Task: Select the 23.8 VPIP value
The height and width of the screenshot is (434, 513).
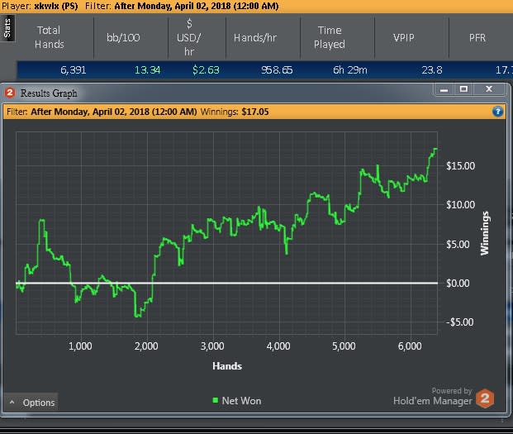Action: point(432,70)
